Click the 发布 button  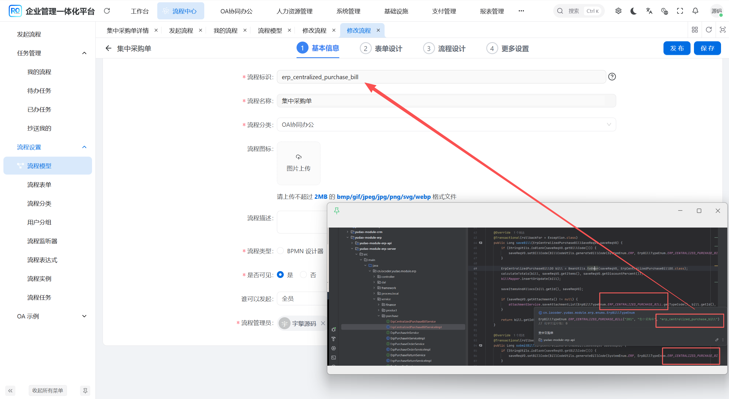(677, 48)
